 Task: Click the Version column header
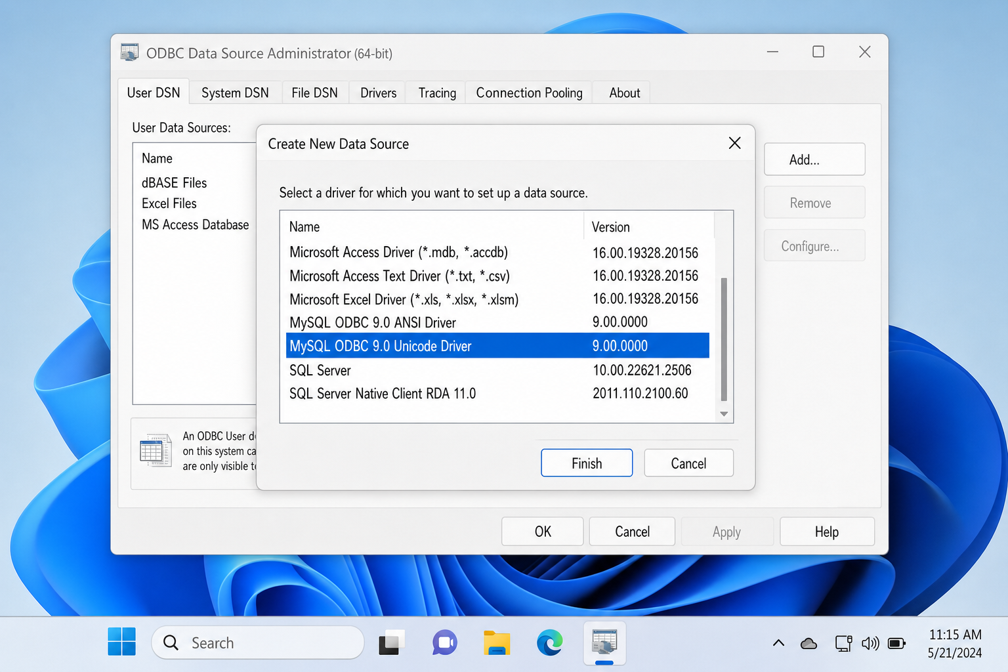[648, 226]
